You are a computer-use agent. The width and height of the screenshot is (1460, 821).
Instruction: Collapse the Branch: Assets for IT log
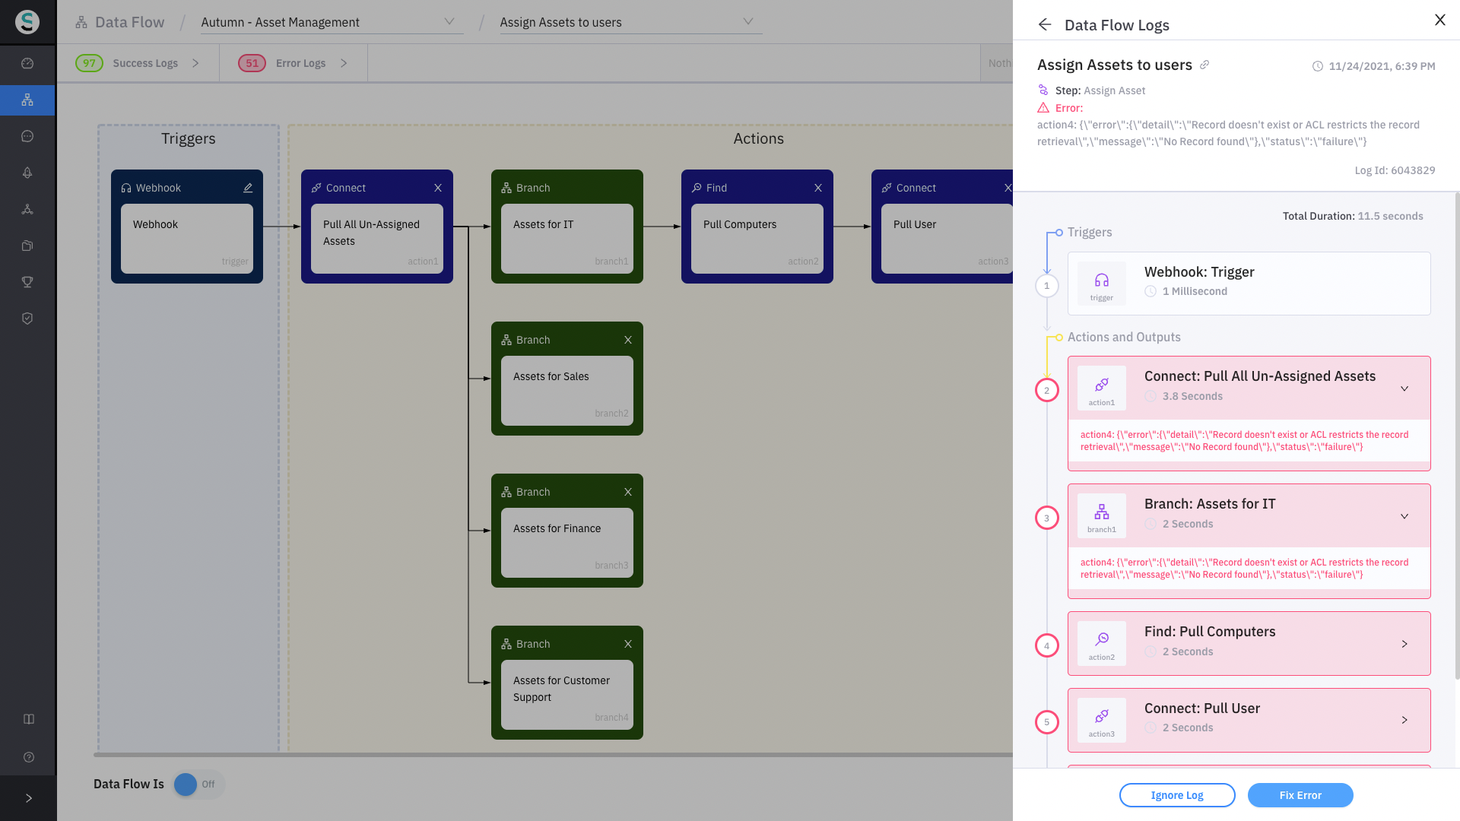[x=1404, y=516]
